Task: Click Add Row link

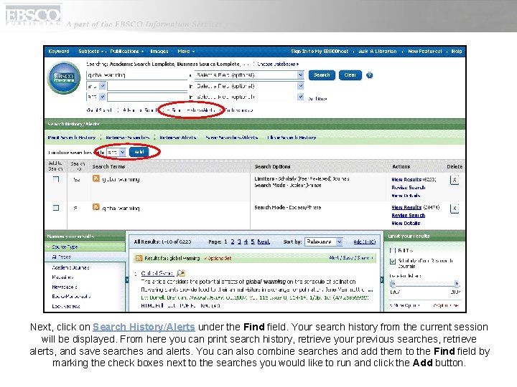Action: pyautogui.click(x=317, y=99)
